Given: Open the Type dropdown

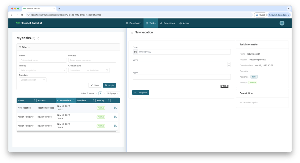Looking at the screenshot, I should [x=182, y=77].
